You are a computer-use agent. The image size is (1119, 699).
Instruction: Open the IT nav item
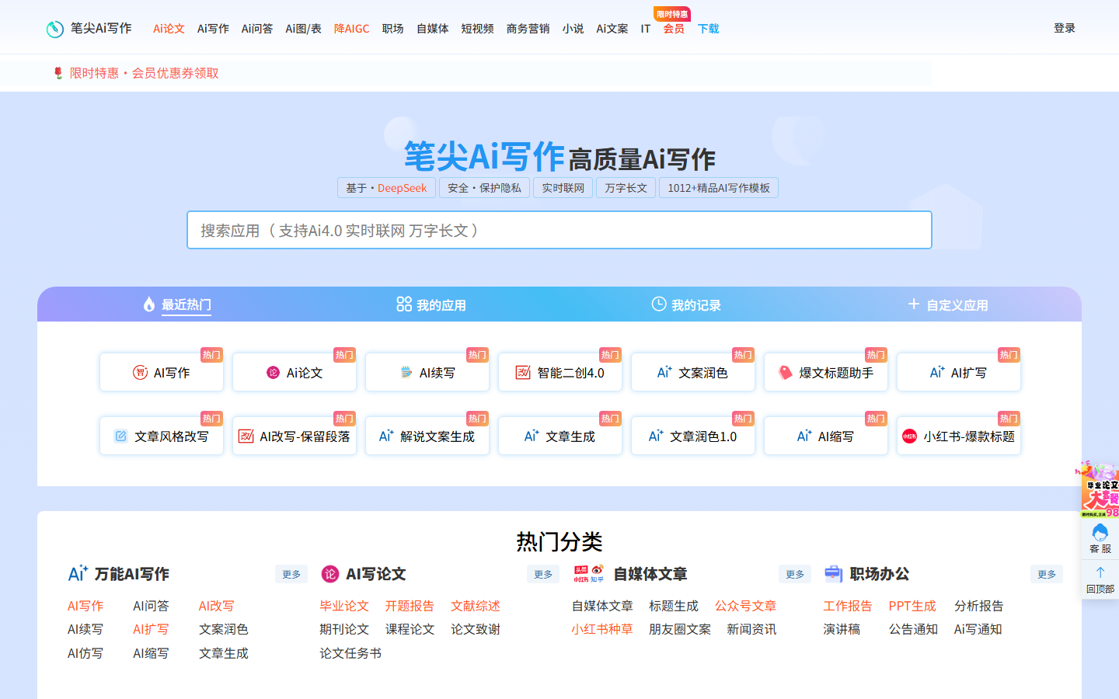[646, 29]
